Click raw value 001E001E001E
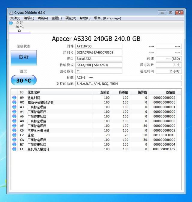This screenshot has height=202, width=192. coord(164,135)
